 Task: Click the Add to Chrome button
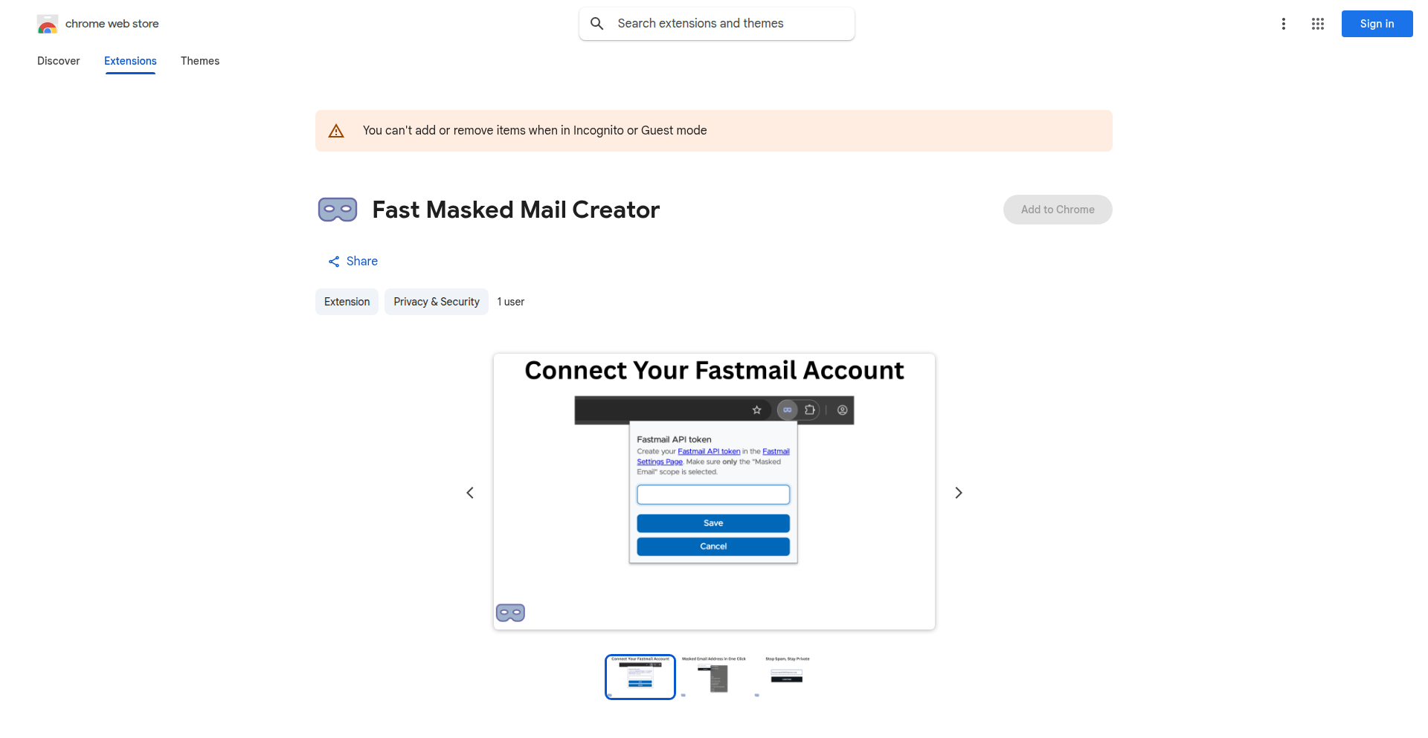coord(1057,210)
